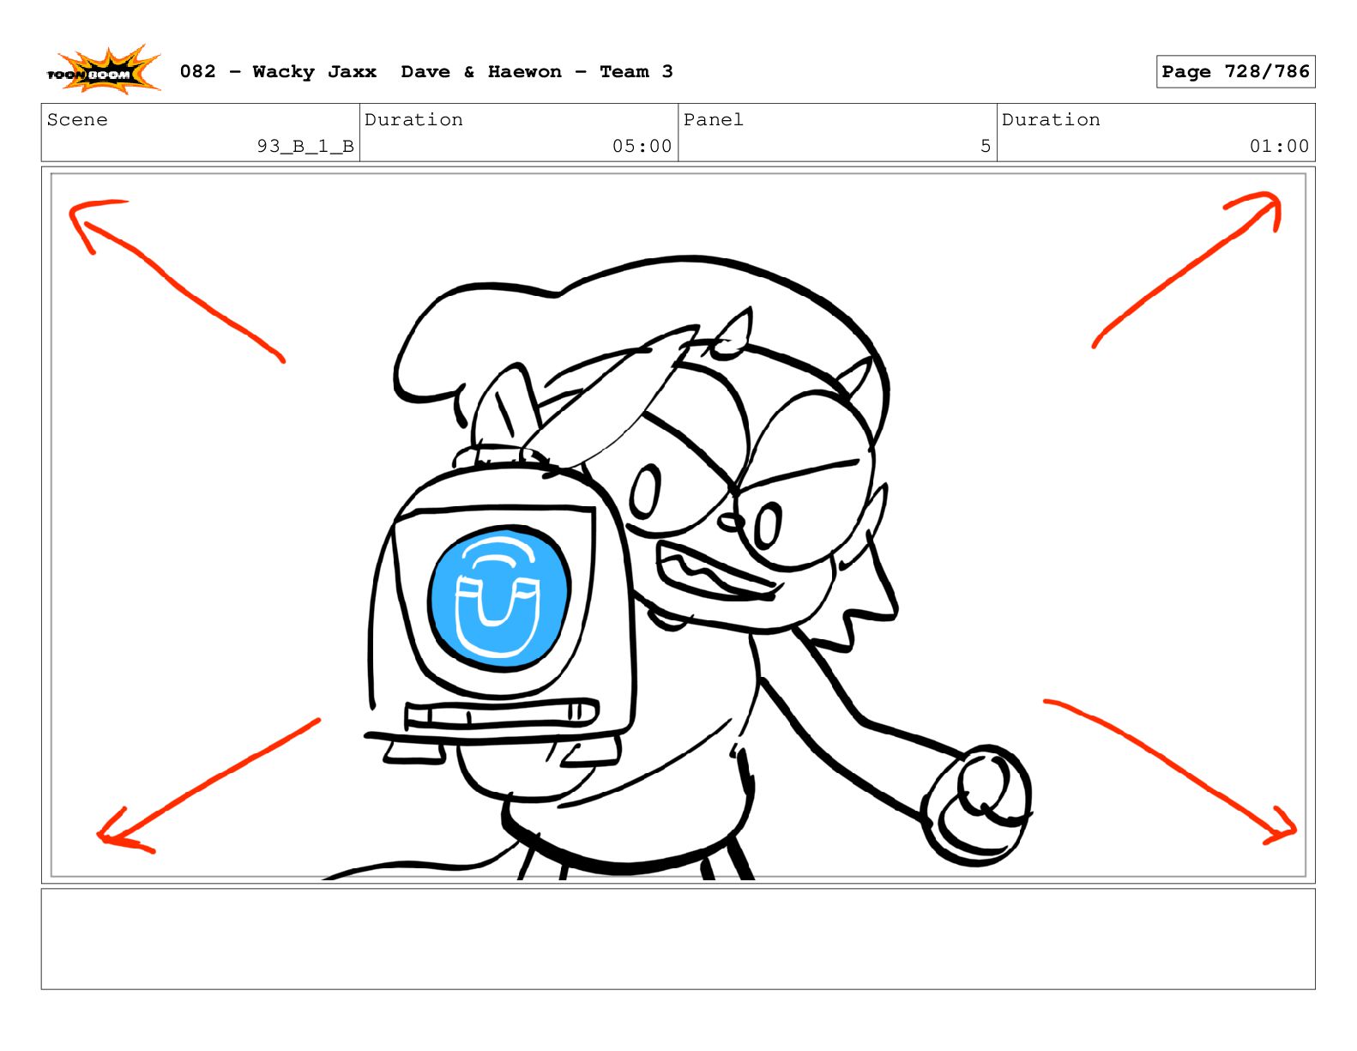1357x1051 pixels.
Task: Click the storyboard panel drawing
Action: pyautogui.click(x=678, y=525)
